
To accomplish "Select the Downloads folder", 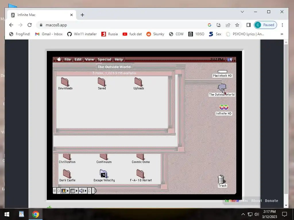I will [x=65, y=84].
